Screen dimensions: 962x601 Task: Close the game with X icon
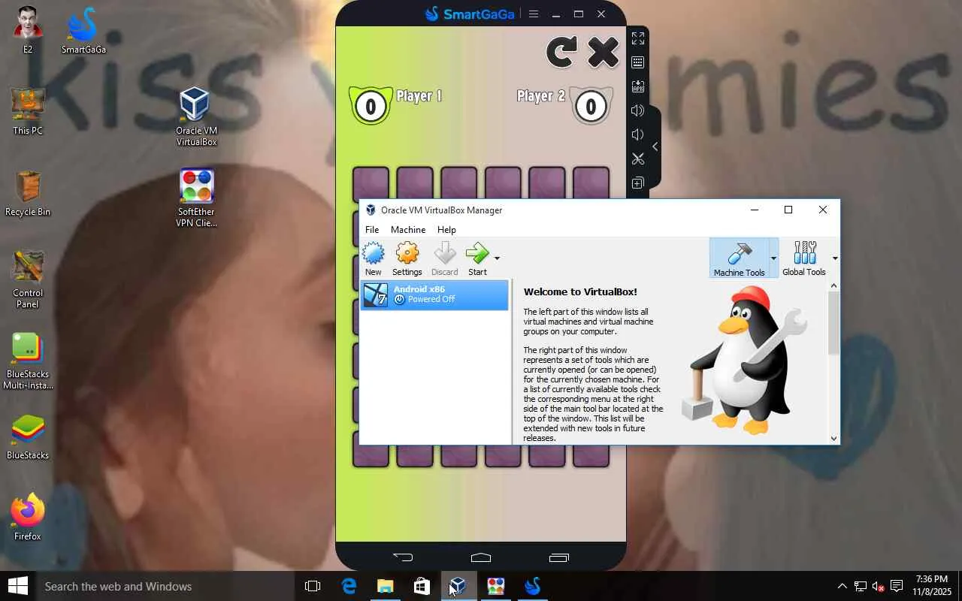click(603, 53)
